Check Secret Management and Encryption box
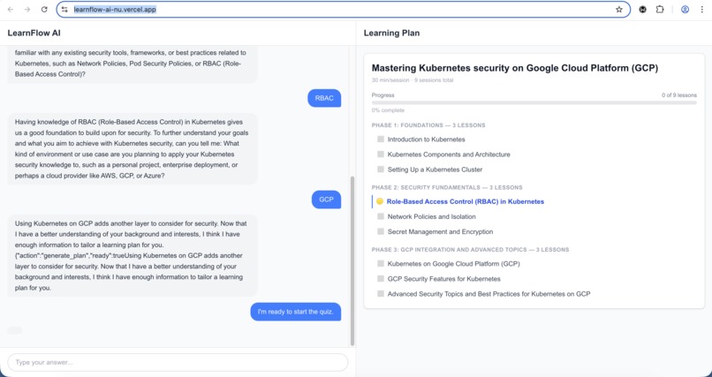 coord(381,231)
